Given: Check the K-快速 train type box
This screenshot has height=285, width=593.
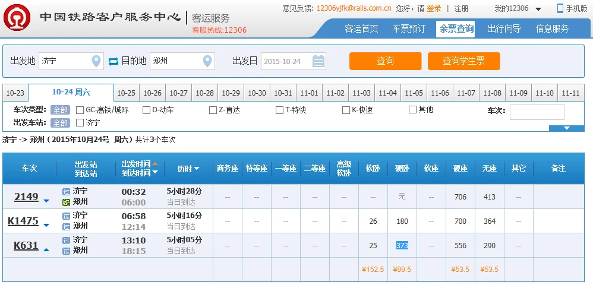Looking at the screenshot, I should (346, 110).
